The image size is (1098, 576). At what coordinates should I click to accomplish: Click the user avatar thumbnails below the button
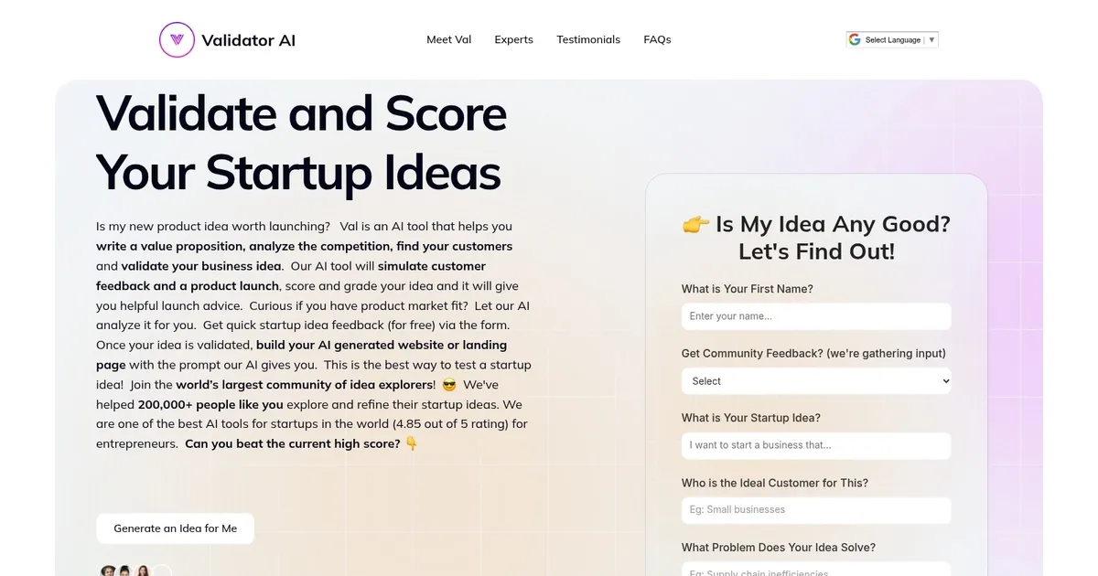[125, 571]
